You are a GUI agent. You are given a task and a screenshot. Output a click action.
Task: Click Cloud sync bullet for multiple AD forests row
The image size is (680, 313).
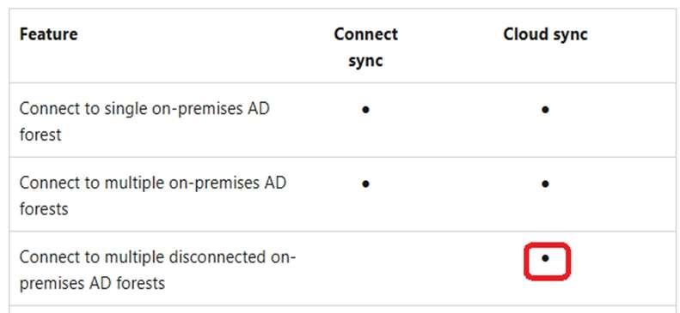point(545,184)
